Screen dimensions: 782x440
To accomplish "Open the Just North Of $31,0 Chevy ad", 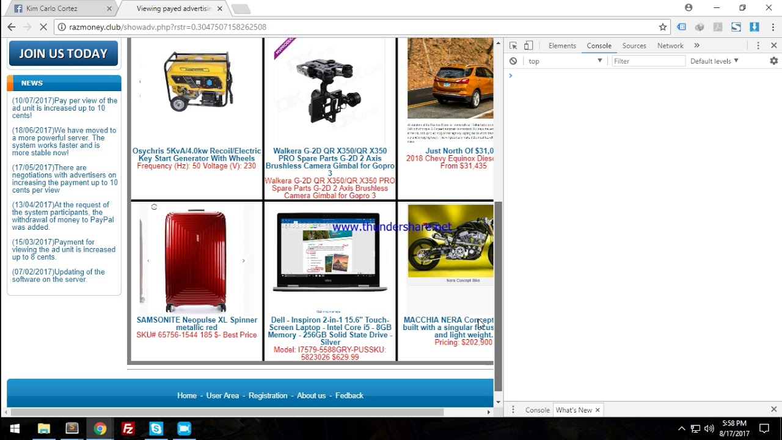I will pyautogui.click(x=459, y=151).
